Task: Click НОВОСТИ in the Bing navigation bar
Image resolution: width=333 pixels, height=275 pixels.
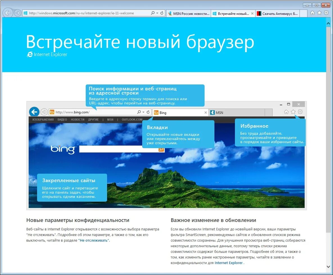Action: click(78, 120)
